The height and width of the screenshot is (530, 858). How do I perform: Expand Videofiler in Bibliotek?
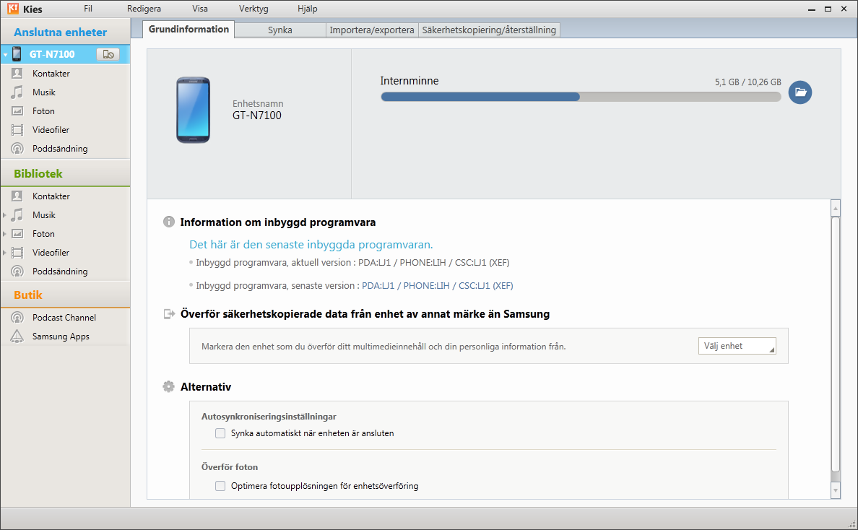point(5,253)
